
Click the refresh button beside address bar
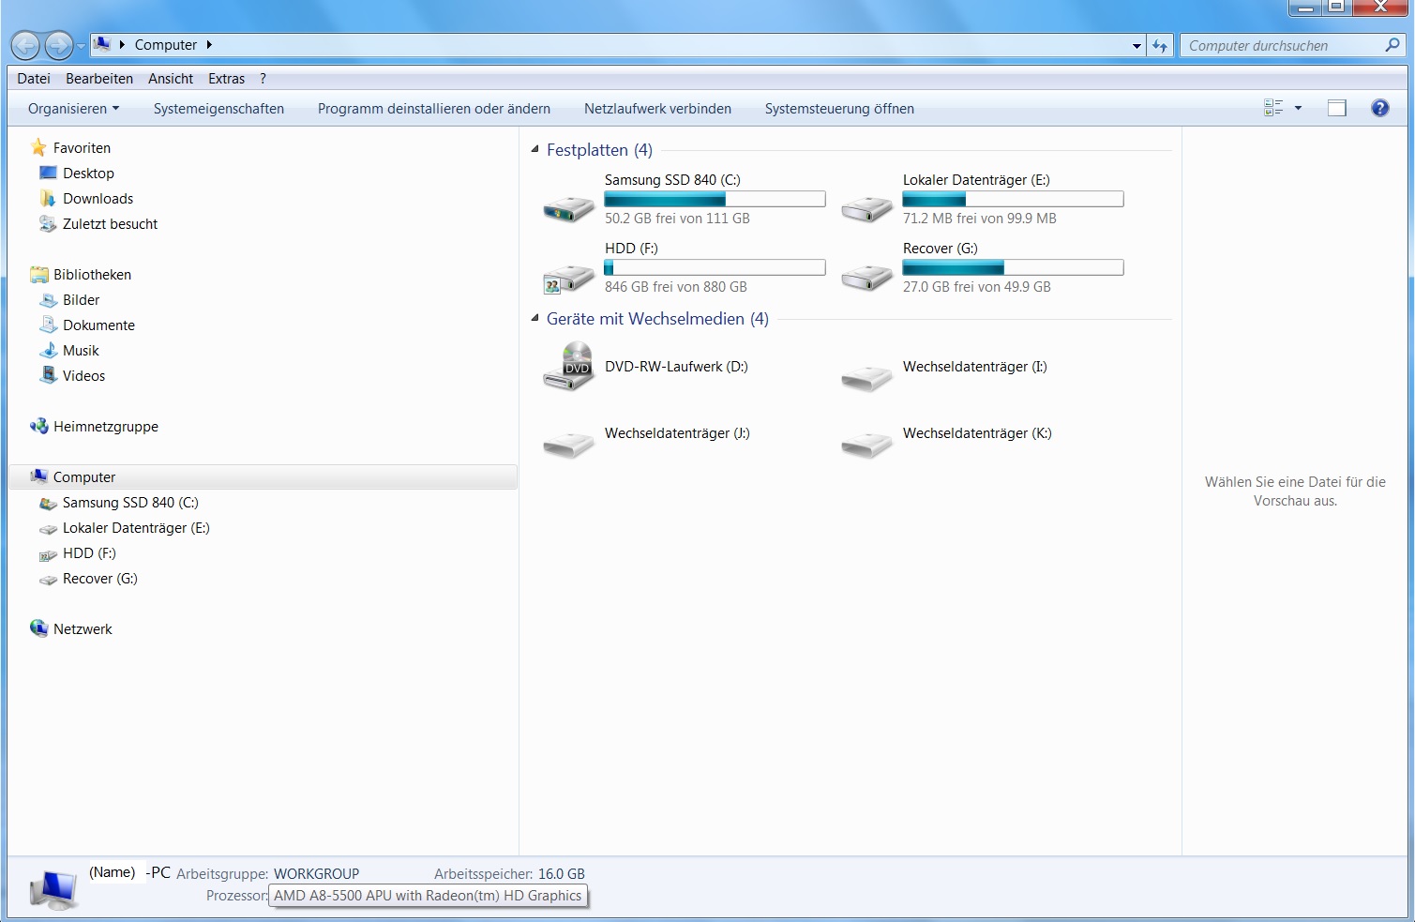[x=1160, y=45]
